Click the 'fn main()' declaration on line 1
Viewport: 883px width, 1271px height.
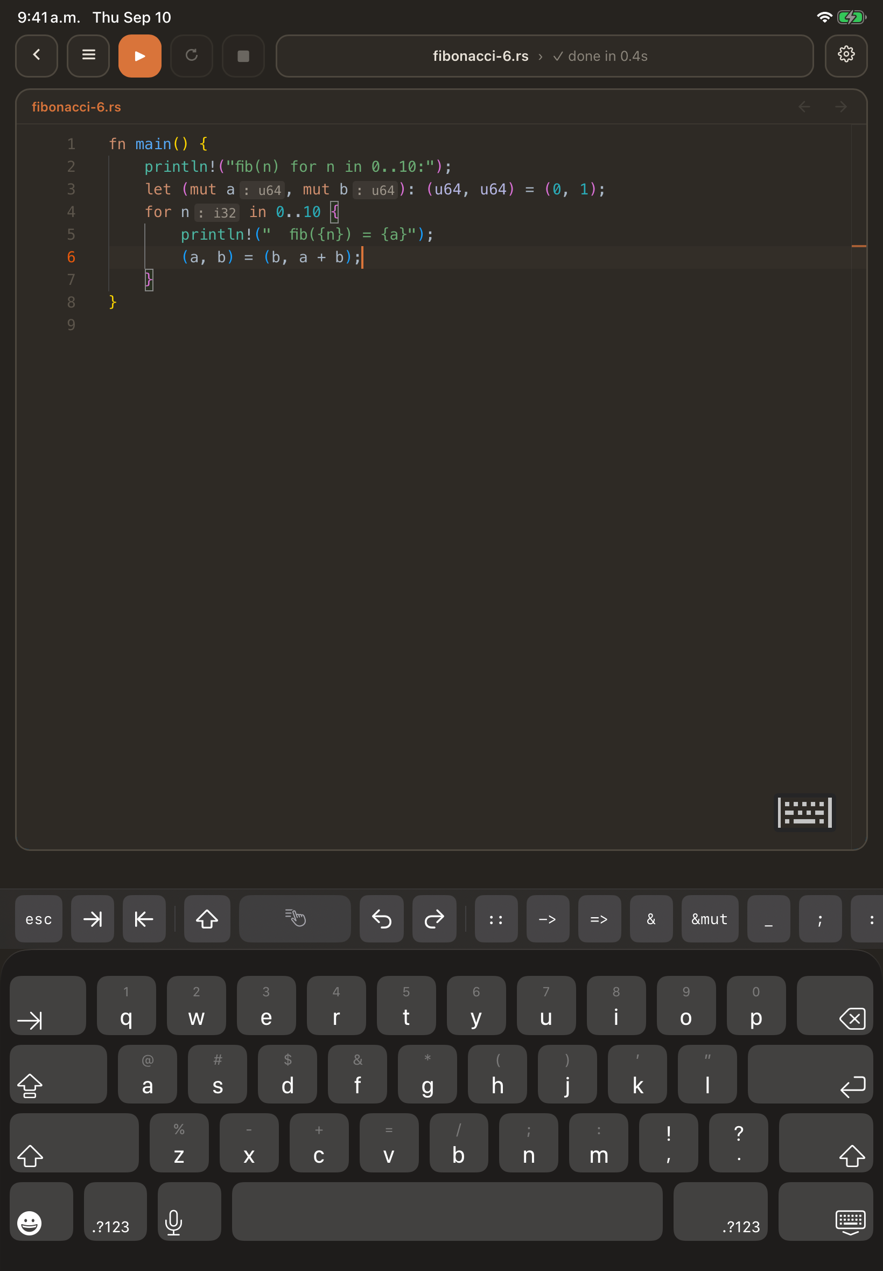tap(149, 144)
